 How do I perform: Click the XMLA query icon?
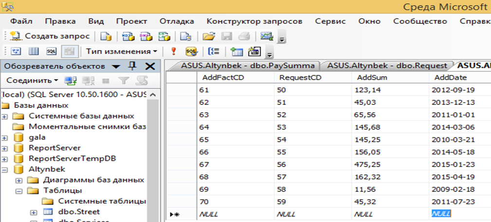[x=164, y=36]
